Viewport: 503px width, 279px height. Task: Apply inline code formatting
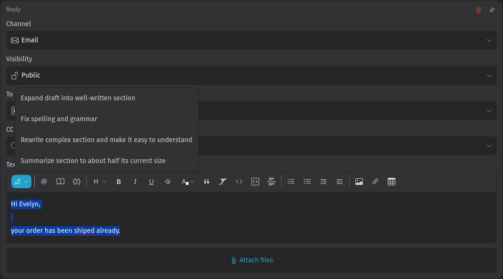tap(239, 182)
